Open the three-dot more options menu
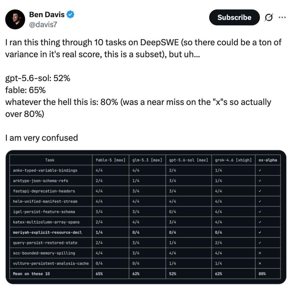Viewport: 290px width, 285px height. 282,17
